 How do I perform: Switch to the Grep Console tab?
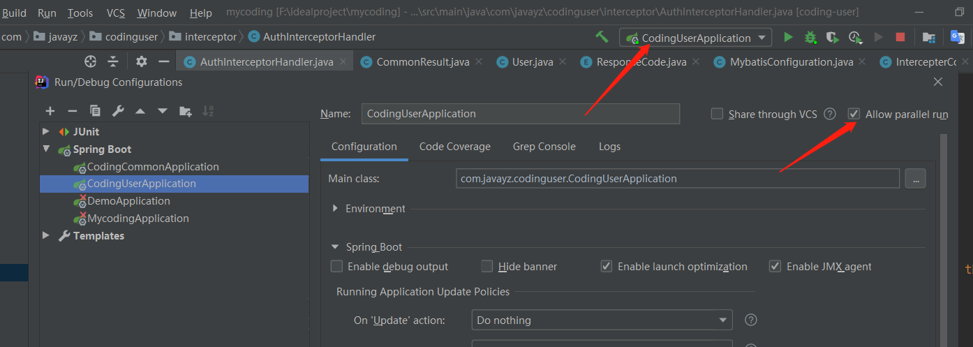[544, 147]
